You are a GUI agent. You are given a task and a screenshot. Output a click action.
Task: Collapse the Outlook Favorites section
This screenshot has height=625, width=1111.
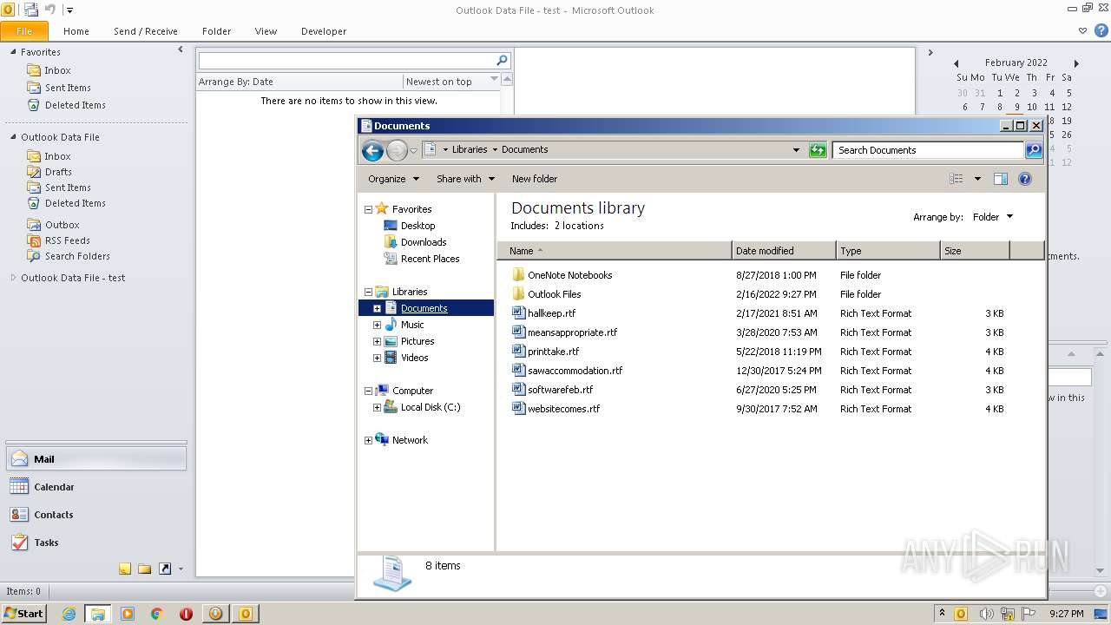coord(13,52)
